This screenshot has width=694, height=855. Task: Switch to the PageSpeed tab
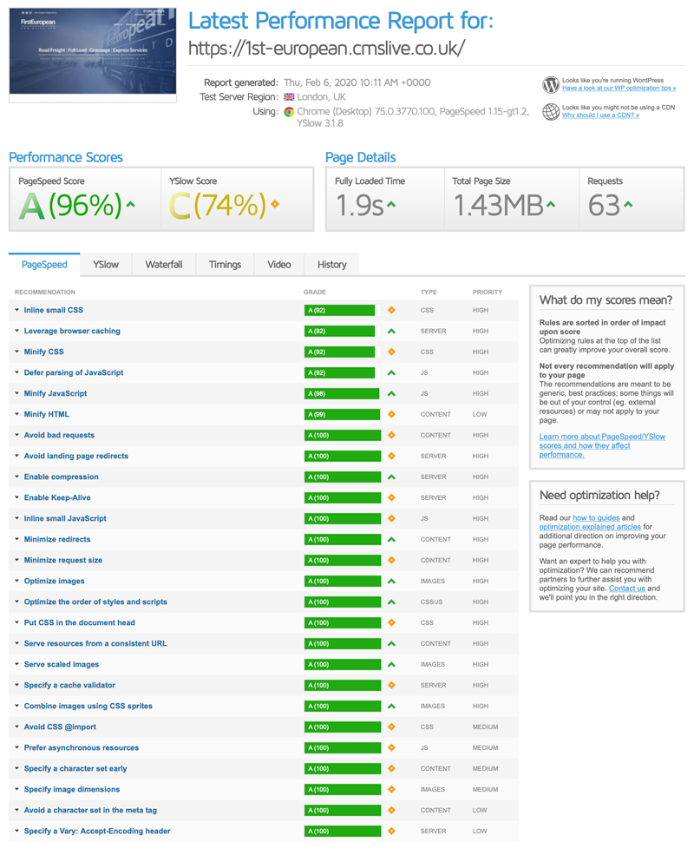click(x=44, y=265)
